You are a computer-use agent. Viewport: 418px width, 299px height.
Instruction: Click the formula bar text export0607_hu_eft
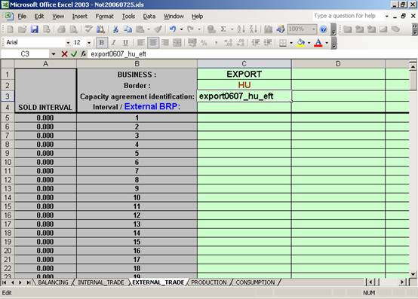pos(118,54)
